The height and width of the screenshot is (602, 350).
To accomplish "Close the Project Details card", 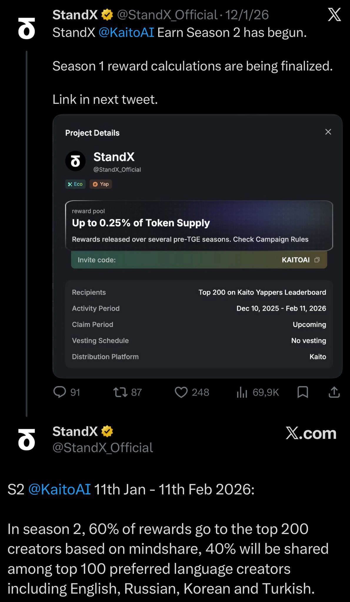I will coord(328,132).
